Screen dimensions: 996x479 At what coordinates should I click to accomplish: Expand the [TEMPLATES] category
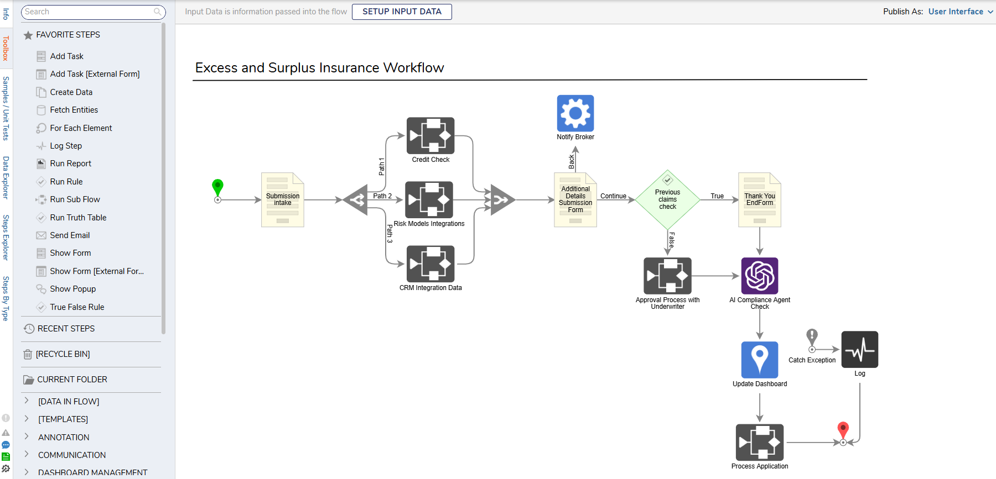click(27, 419)
